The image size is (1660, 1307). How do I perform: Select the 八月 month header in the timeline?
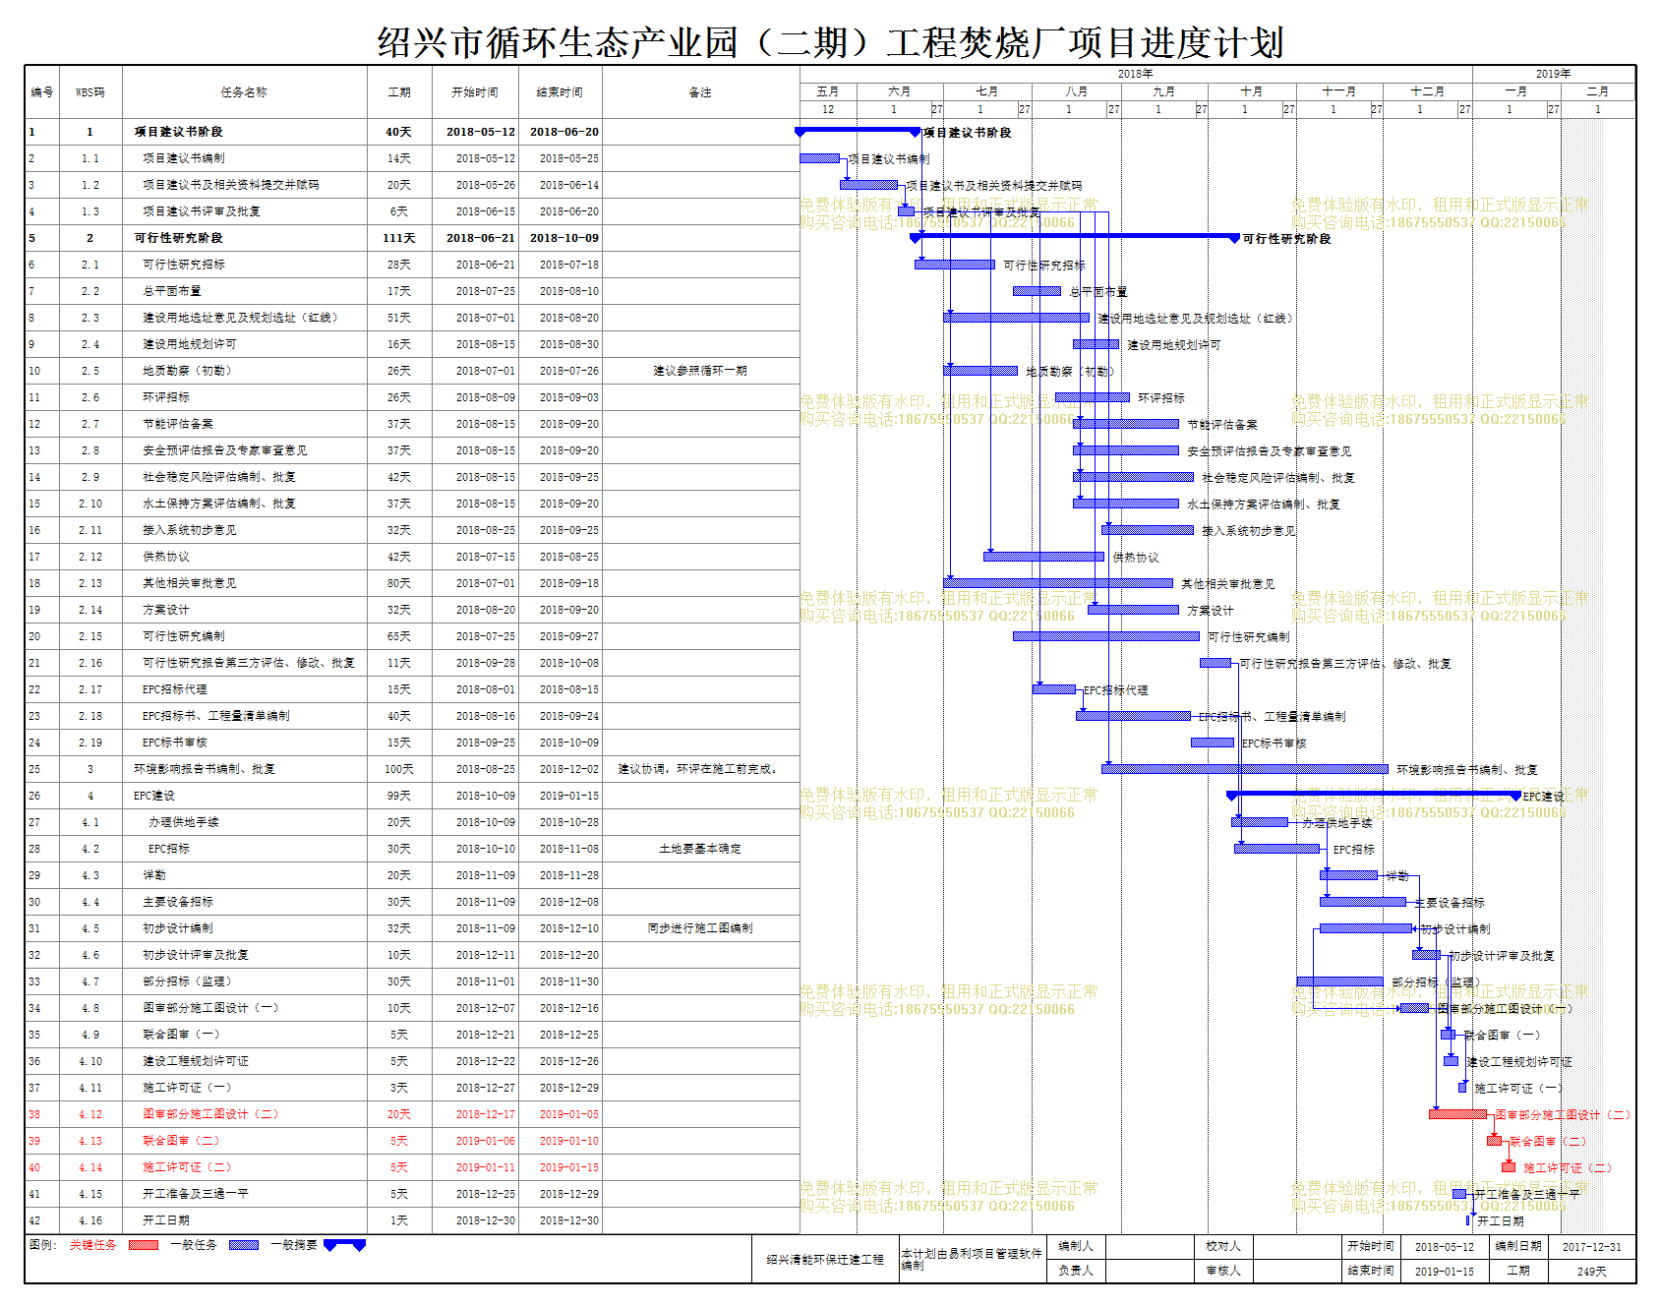click(1077, 91)
